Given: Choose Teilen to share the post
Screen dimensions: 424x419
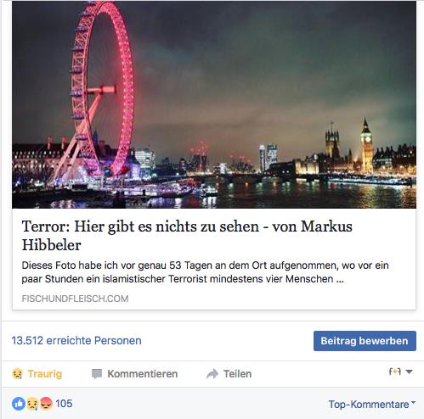Looking at the screenshot, I should coord(237,374).
